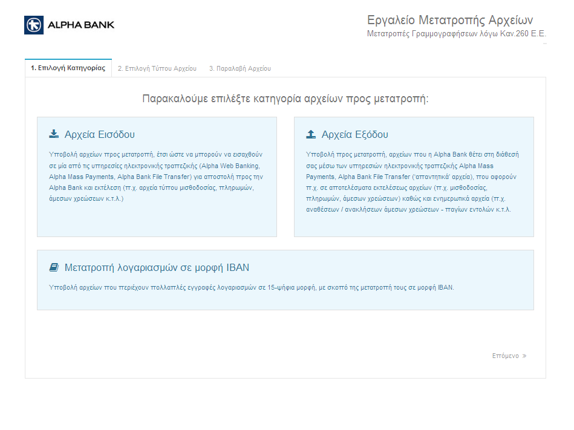Choose the Αρχεία Εξόδου heading
The width and height of the screenshot is (574, 430).
354,135
